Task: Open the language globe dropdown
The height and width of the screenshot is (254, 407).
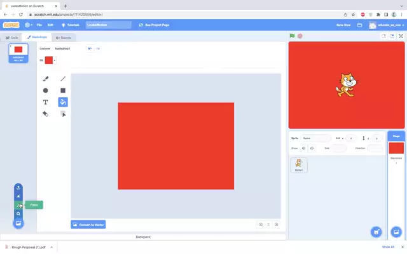Action: (x=29, y=25)
